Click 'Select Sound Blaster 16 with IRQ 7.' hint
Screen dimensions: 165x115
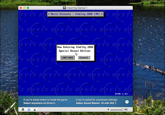point(96,103)
